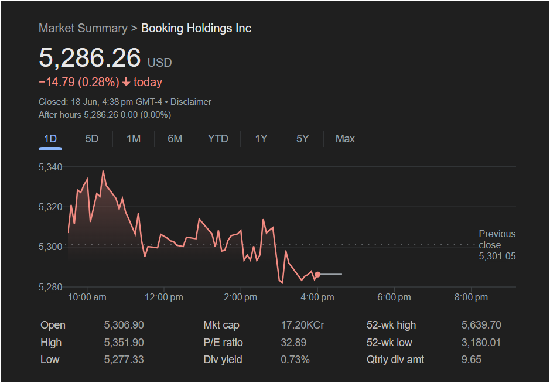
Task: Switch to the 5D chart tab
Action: click(91, 139)
